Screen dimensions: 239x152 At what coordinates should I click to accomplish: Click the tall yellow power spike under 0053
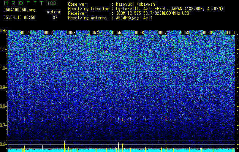pyautogui.click(x=65, y=146)
